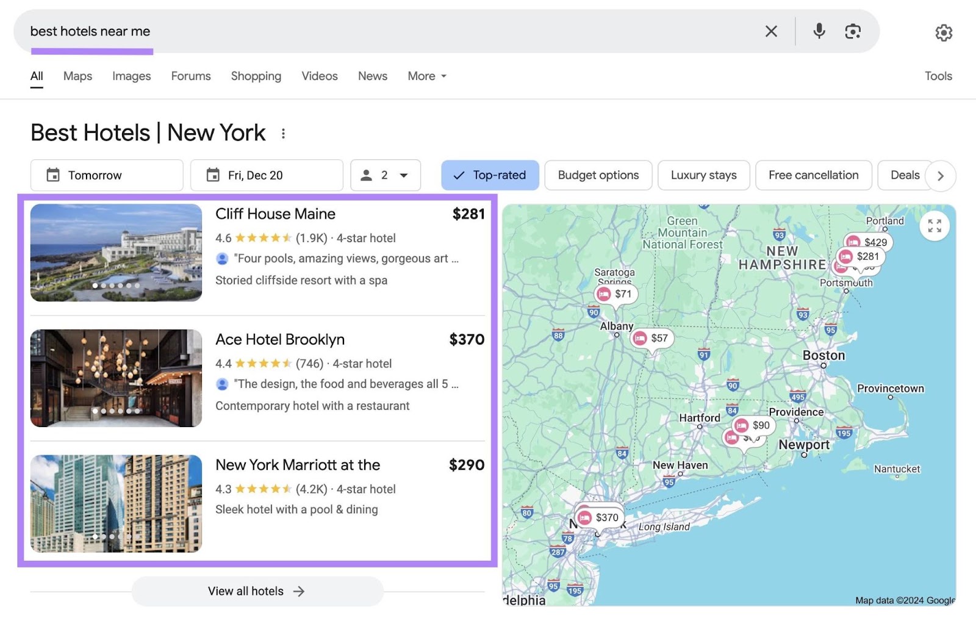This screenshot has width=976, height=626.
Task: Click the reviewer avatar under Ace Hotel Brooklyn
Action: coord(222,384)
